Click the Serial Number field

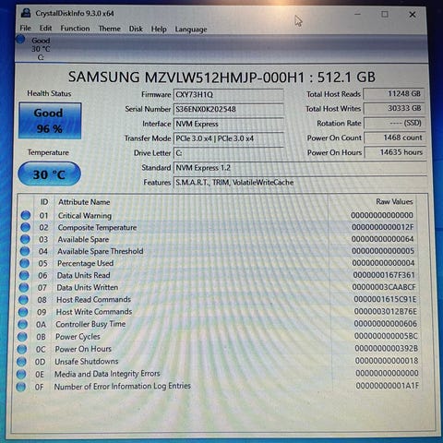pos(229,109)
